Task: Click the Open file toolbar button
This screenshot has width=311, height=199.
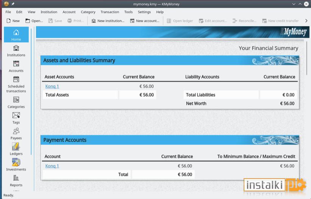Action: [x=34, y=20]
